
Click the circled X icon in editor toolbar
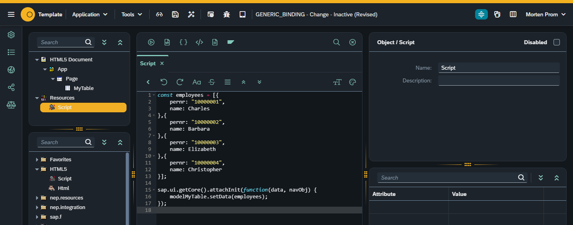point(353,42)
